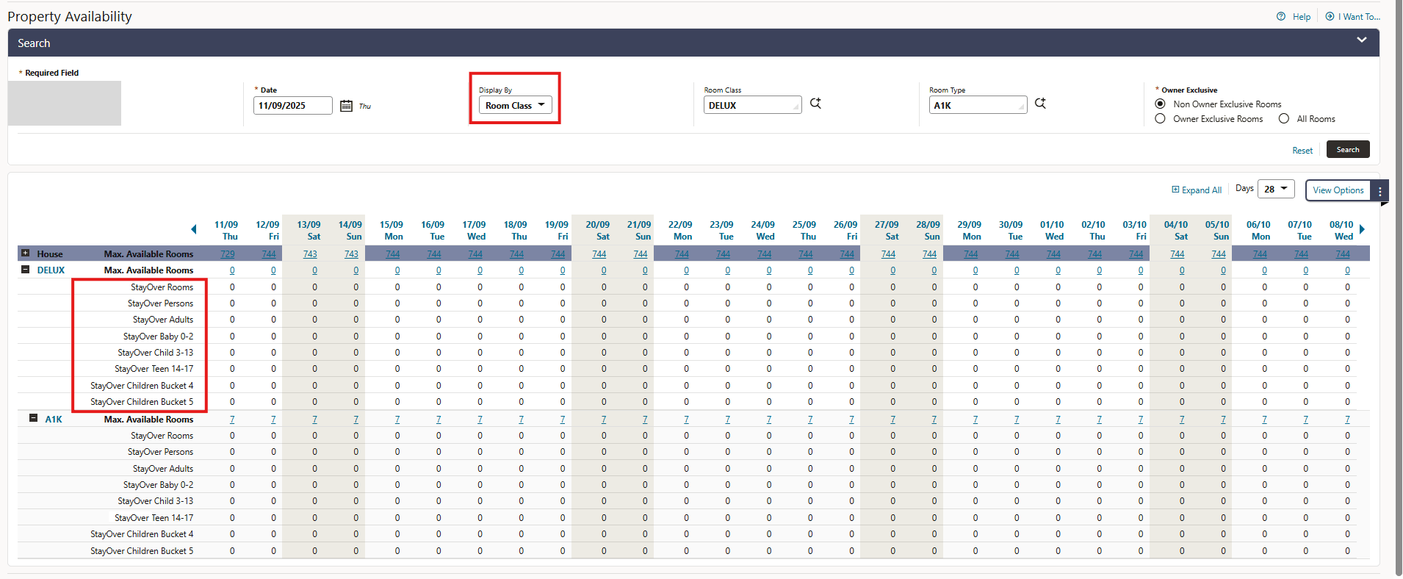1403x579 pixels.
Task: Click A1K StayOver Children Bucket 5 label
Action: (x=142, y=551)
